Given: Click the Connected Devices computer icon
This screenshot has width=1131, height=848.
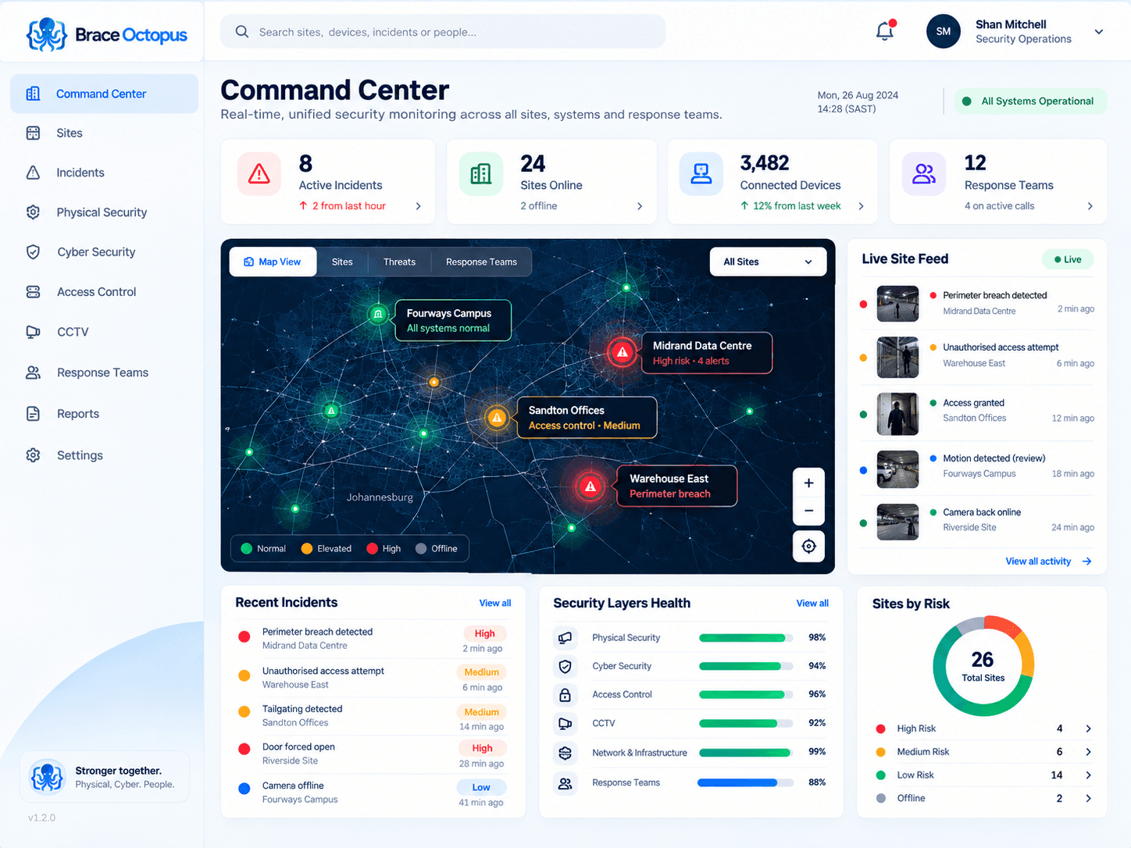Looking at the screenshot, I should click(701, 173).
